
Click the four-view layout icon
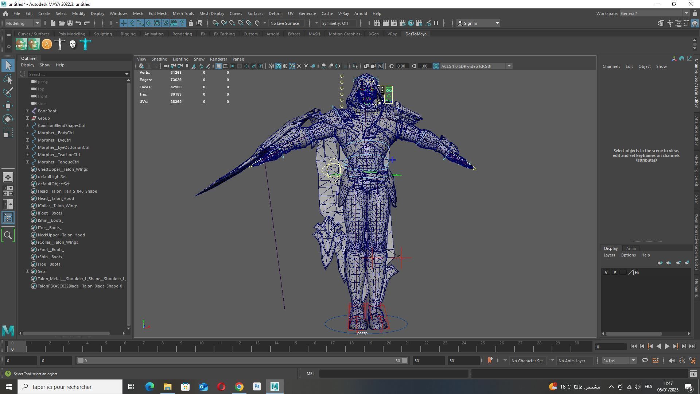(8, 191)
